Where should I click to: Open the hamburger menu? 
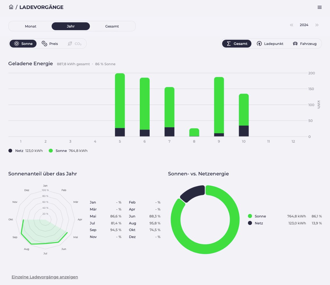click(320, 7)
